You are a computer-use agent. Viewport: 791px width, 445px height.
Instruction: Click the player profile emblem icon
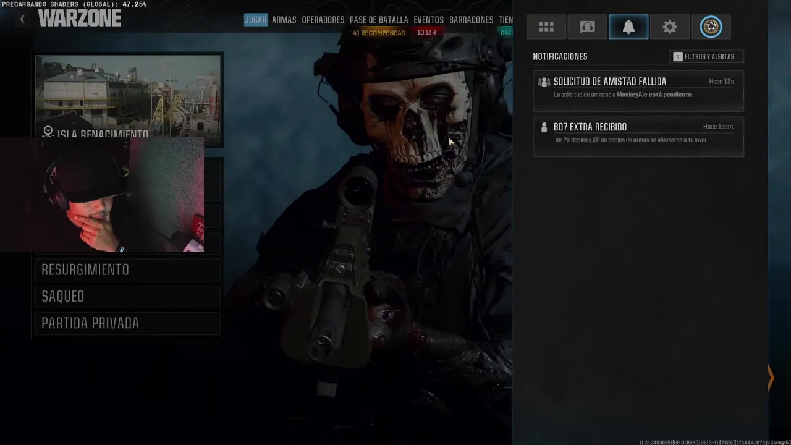(x=711, y=27)
